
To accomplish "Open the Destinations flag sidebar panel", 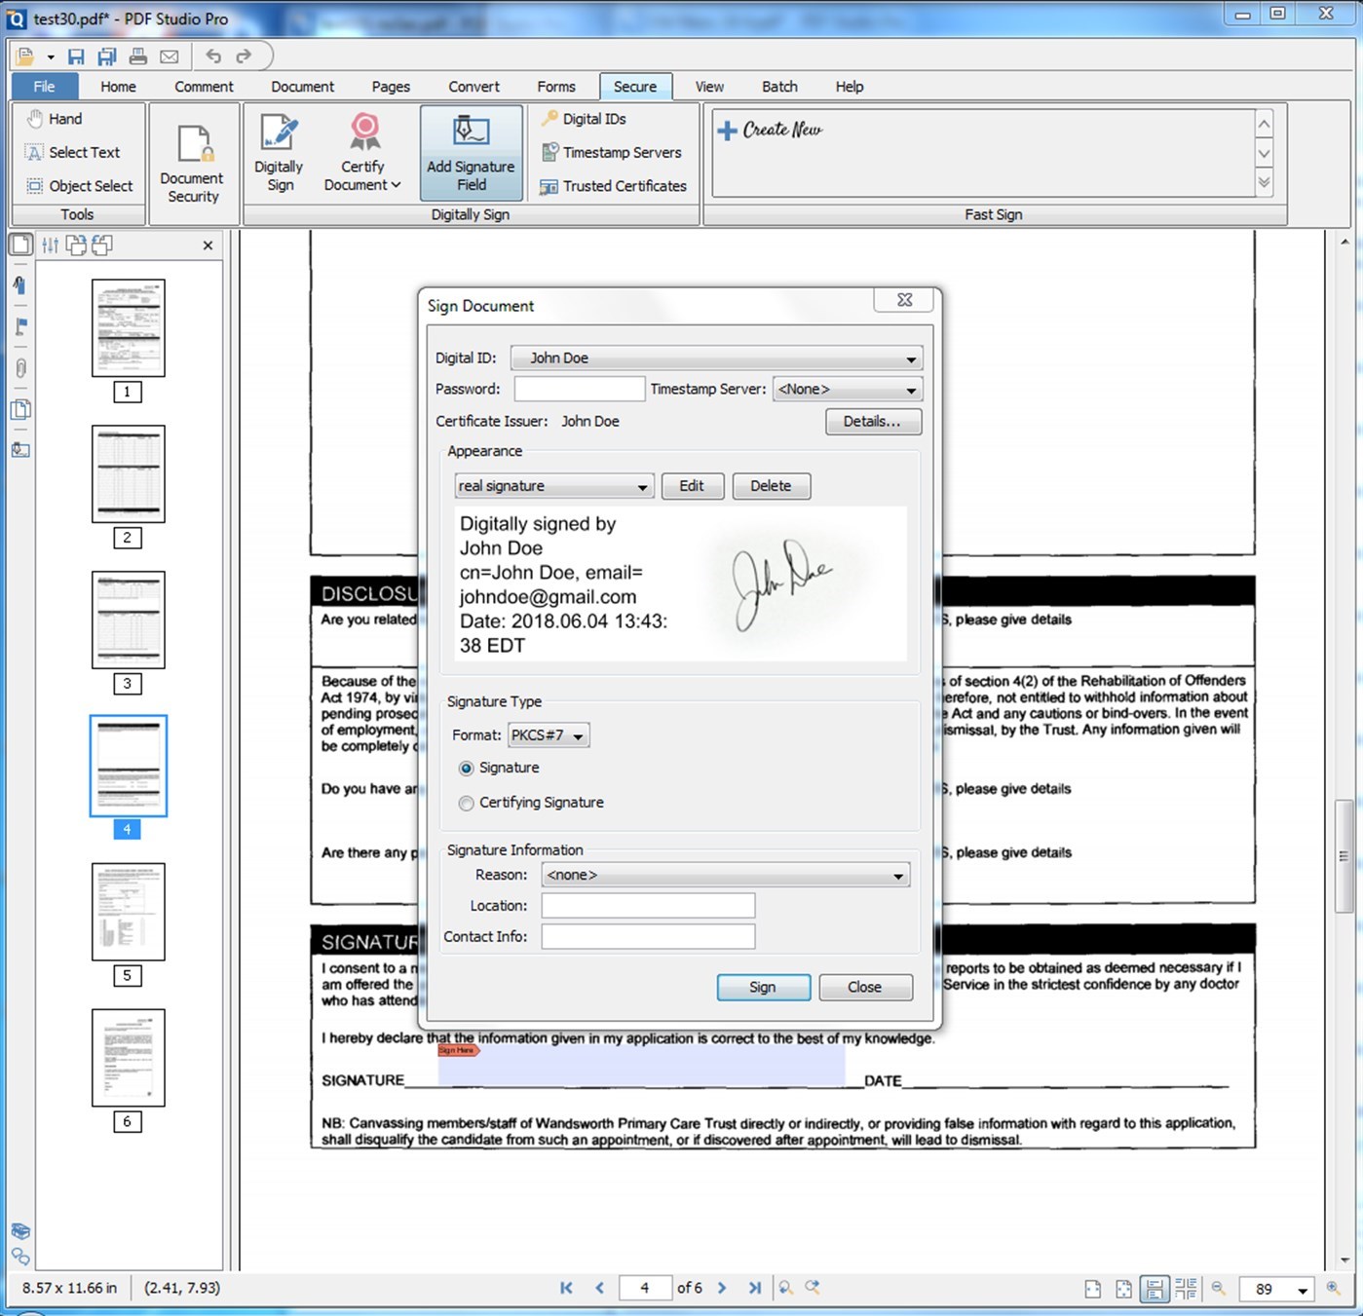I will 20,326.
